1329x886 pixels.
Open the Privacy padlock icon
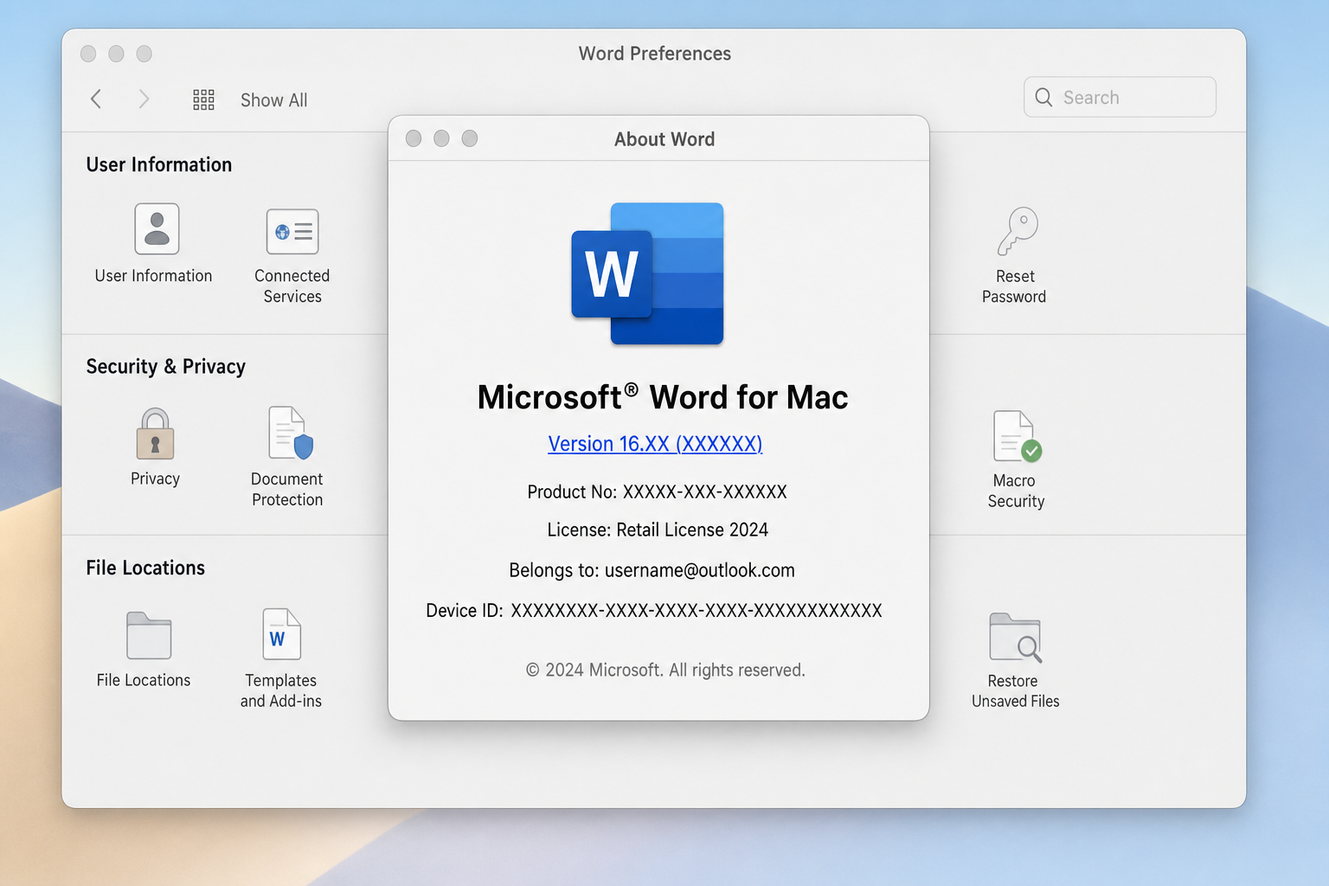click(x=156, y=433)
